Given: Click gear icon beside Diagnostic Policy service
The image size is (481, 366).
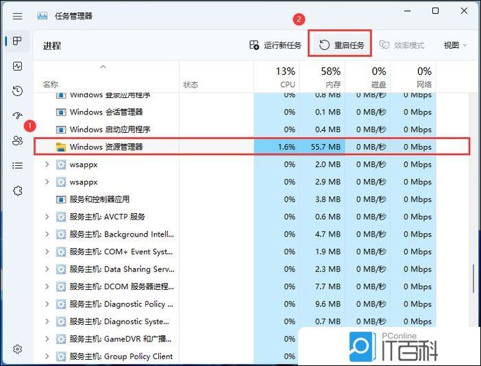Looking at the screenshot, I should pos(61,304).
